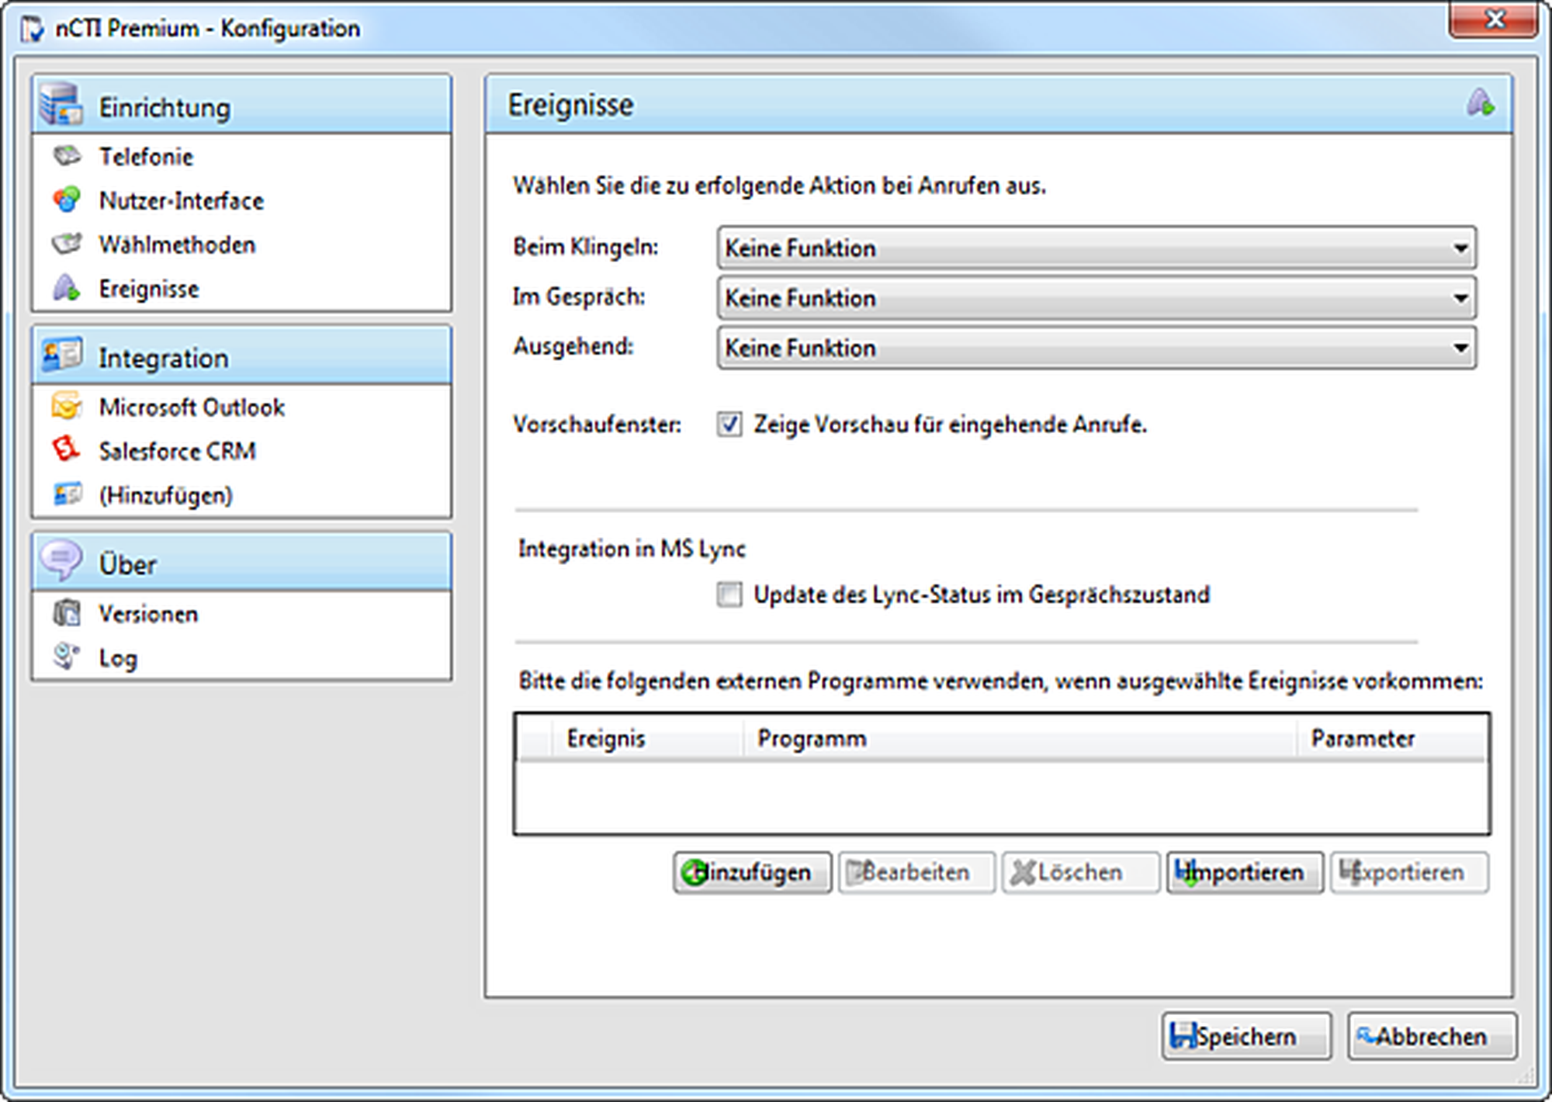
Task: Click the (Hinzufügen) integration icon
Action: click(67, 494)
